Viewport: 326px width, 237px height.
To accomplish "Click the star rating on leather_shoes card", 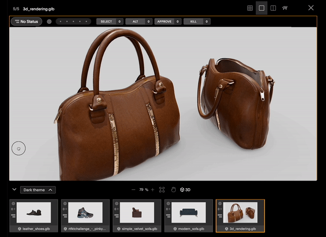I will 13,209.
